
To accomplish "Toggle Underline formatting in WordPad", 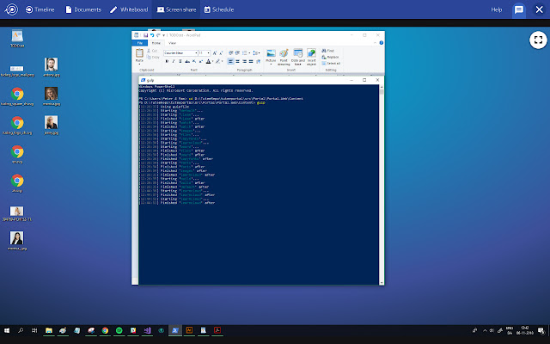I will point(180,61).
